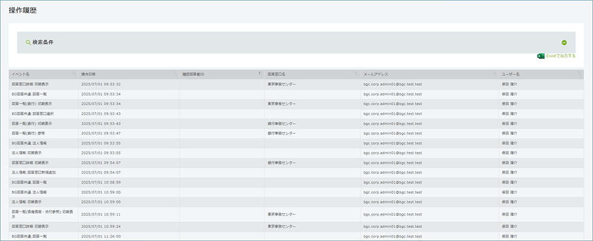The height and width of the screenshot is (241, 593).
Task: Click the magnifier icon beside 検索条件
Action: (x=28, y=43)
